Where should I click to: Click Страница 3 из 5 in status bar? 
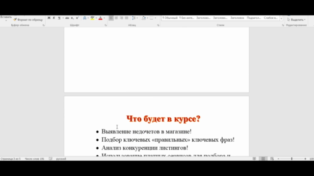(11, 159)
